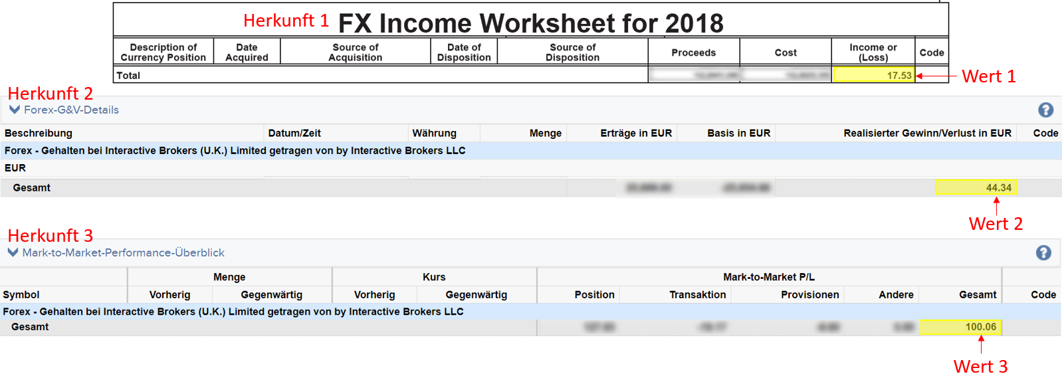Click the Income or (Loss) column header
The image size is (1062, 376).
pyautogui.click(x=873, y=52)
